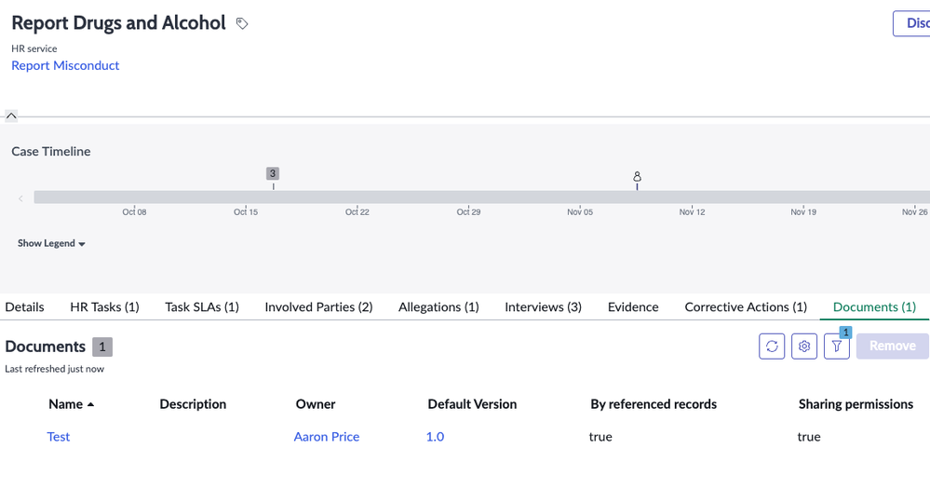Switch to the Evidence tab
The height and width of the screenshot is (489, 930).
pyautogui.click(x=633, y=306)
